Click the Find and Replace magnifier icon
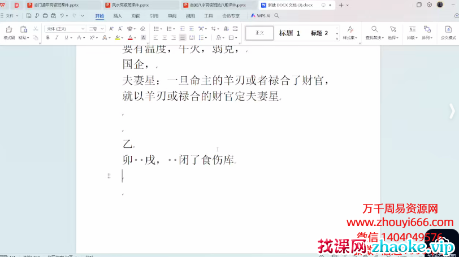 [x=374, y=29]
